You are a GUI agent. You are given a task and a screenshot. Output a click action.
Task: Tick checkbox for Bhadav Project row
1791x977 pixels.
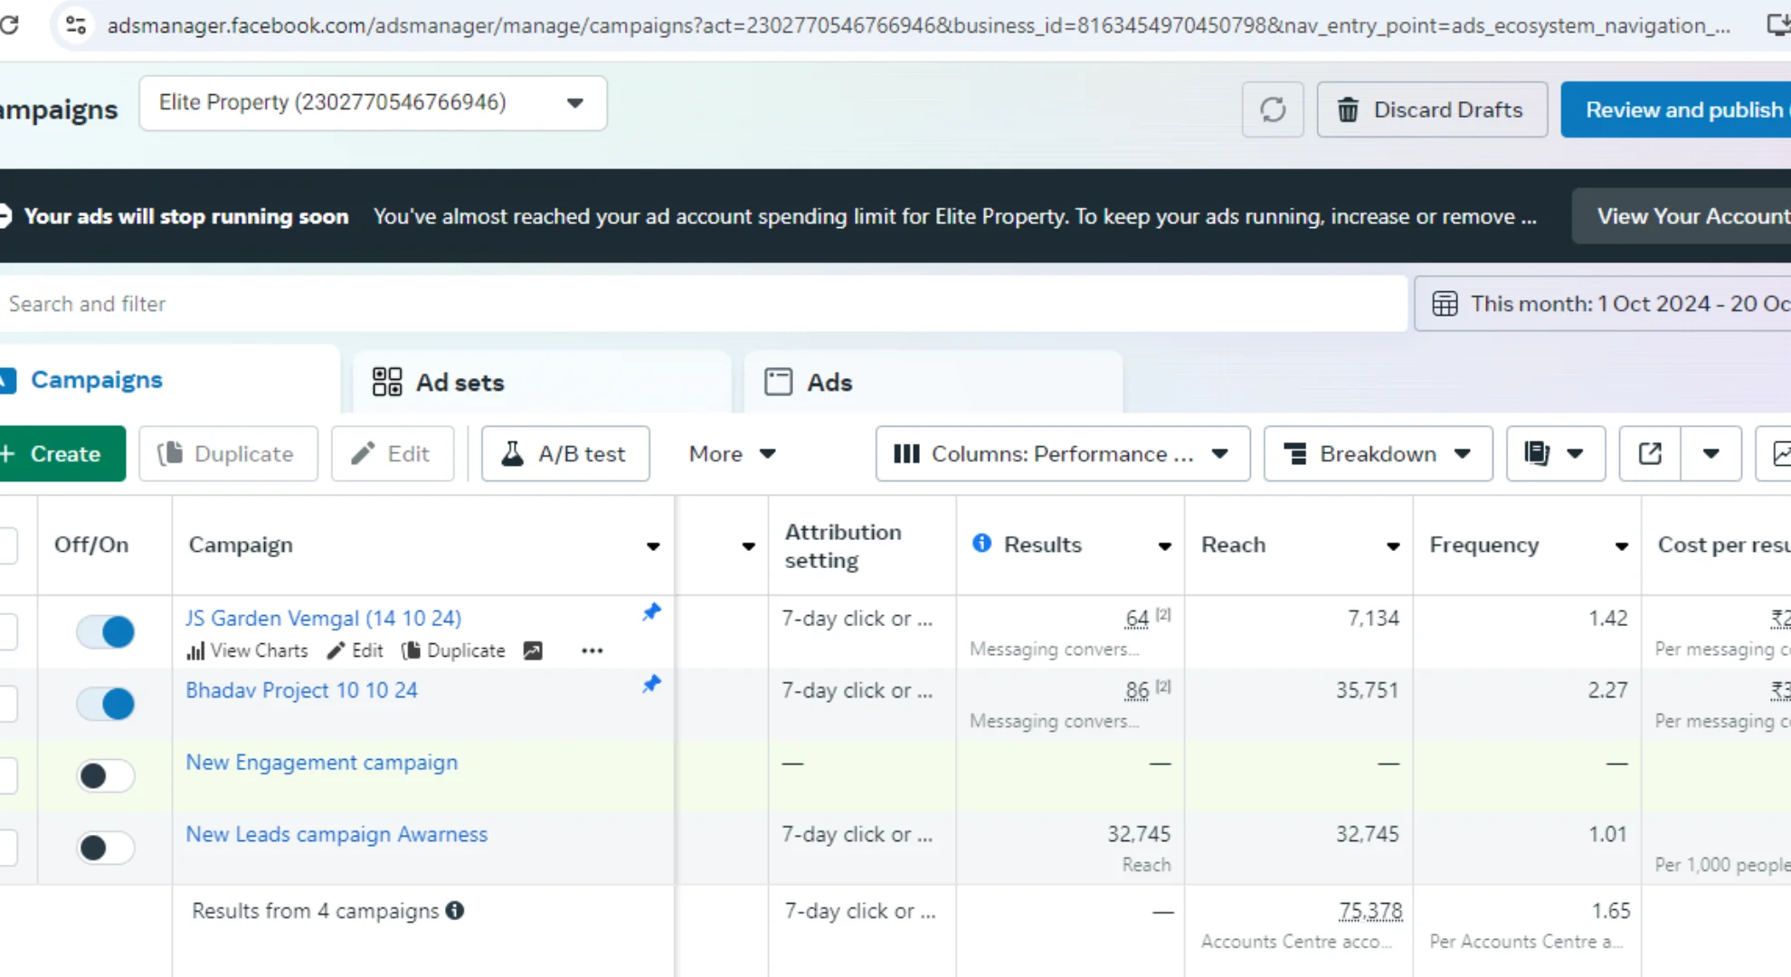7,703
